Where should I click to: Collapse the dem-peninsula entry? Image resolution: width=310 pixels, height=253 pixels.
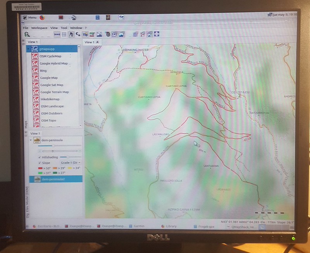click(x=30, y=140)
